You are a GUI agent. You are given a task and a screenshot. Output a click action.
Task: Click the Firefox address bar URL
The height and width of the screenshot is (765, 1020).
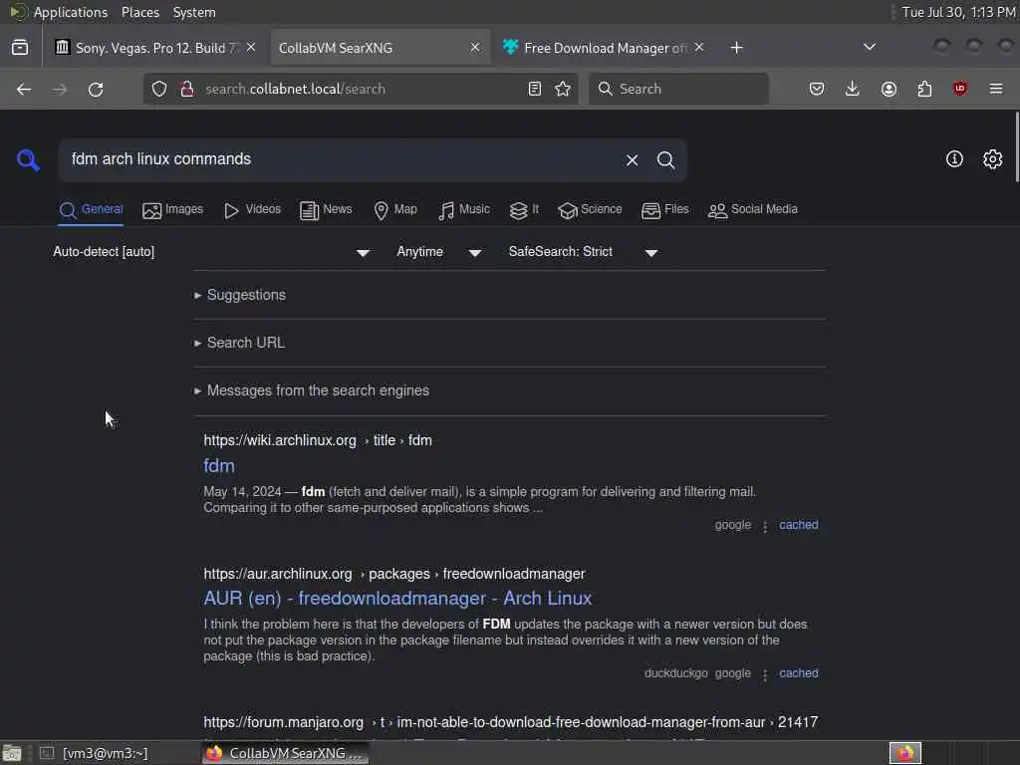point(295,89)
